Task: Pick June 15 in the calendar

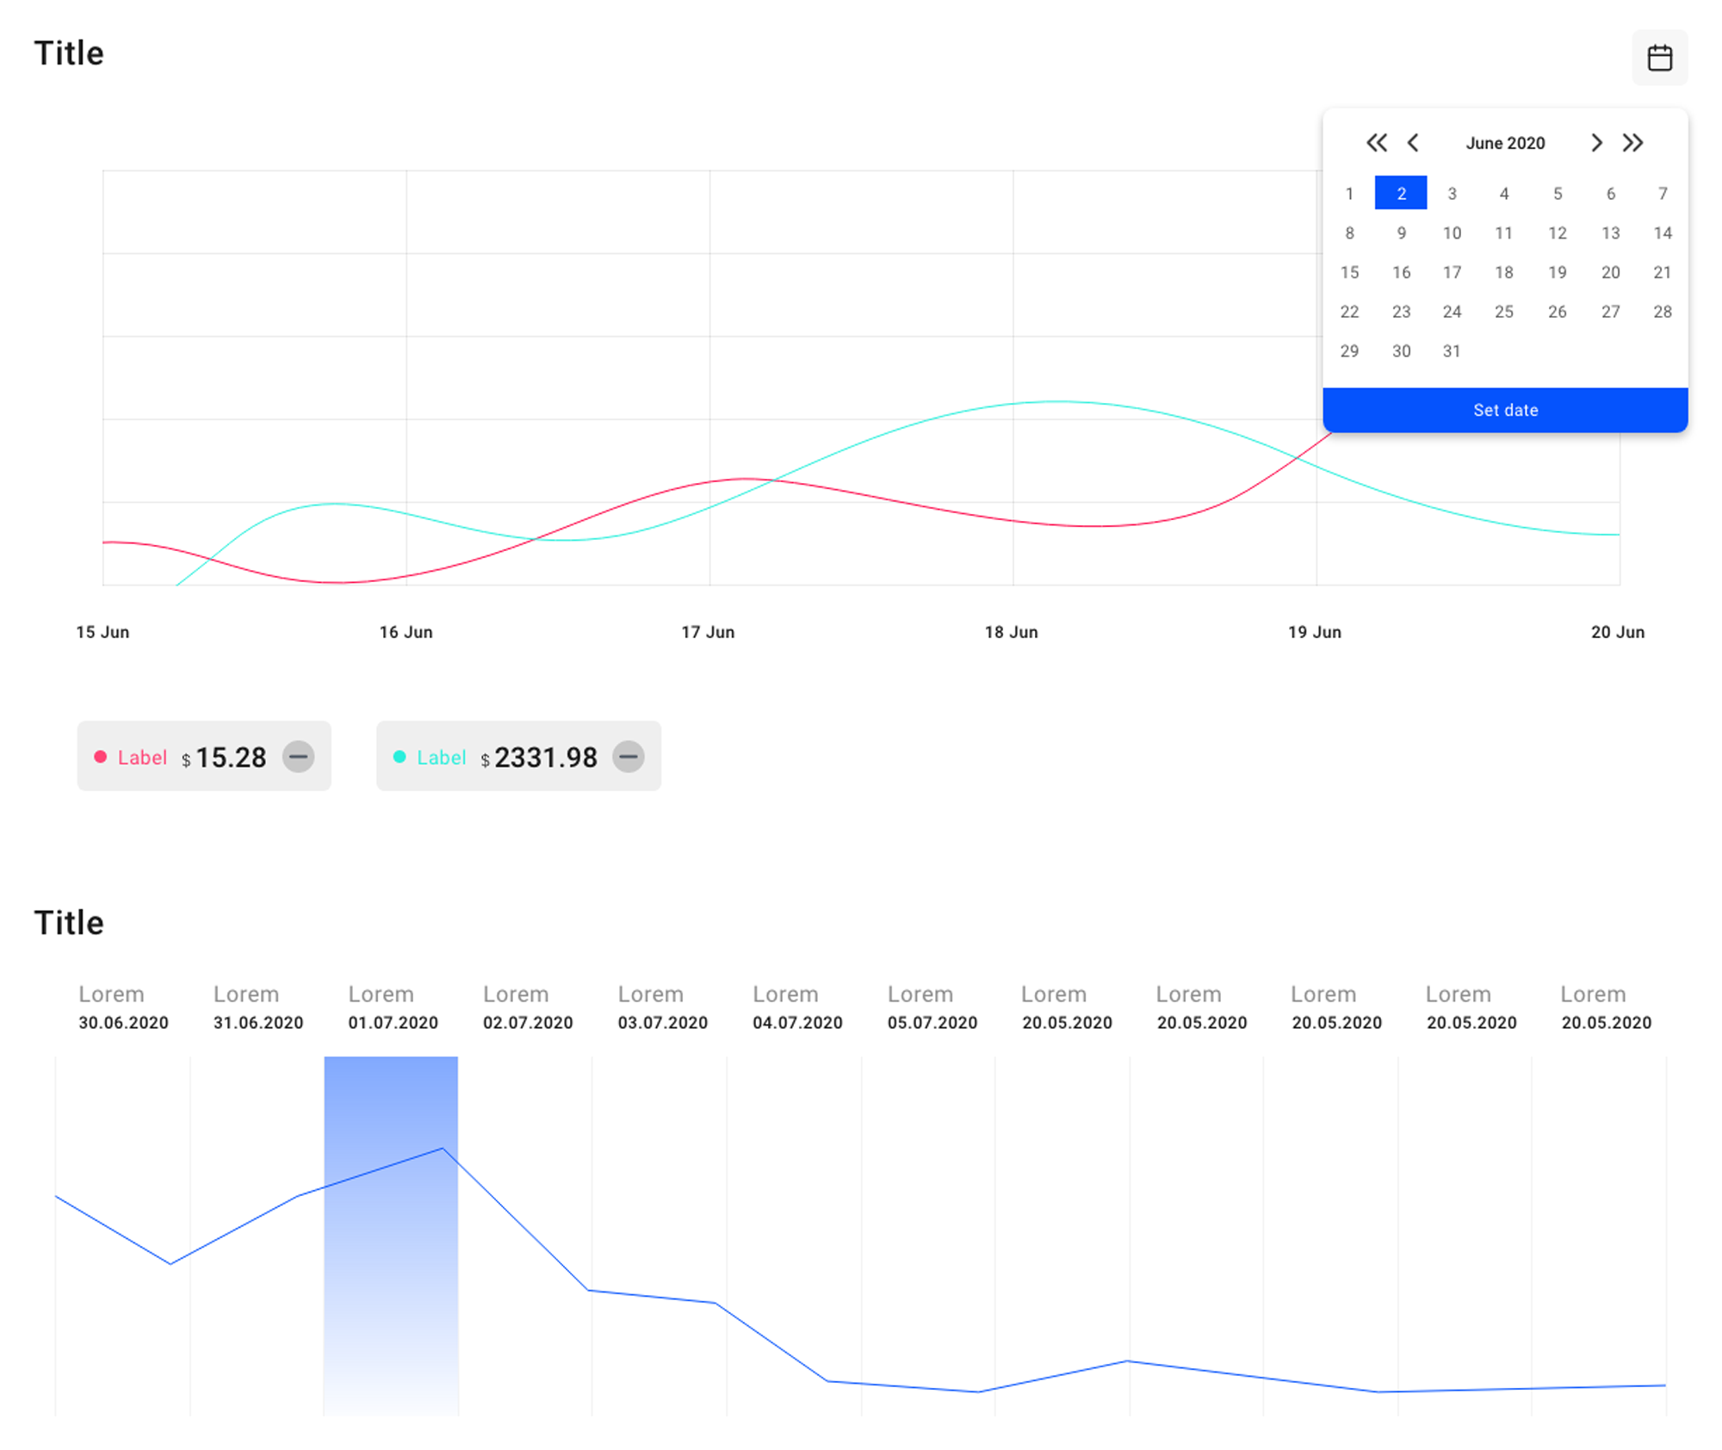Action: coord(1349,272)
